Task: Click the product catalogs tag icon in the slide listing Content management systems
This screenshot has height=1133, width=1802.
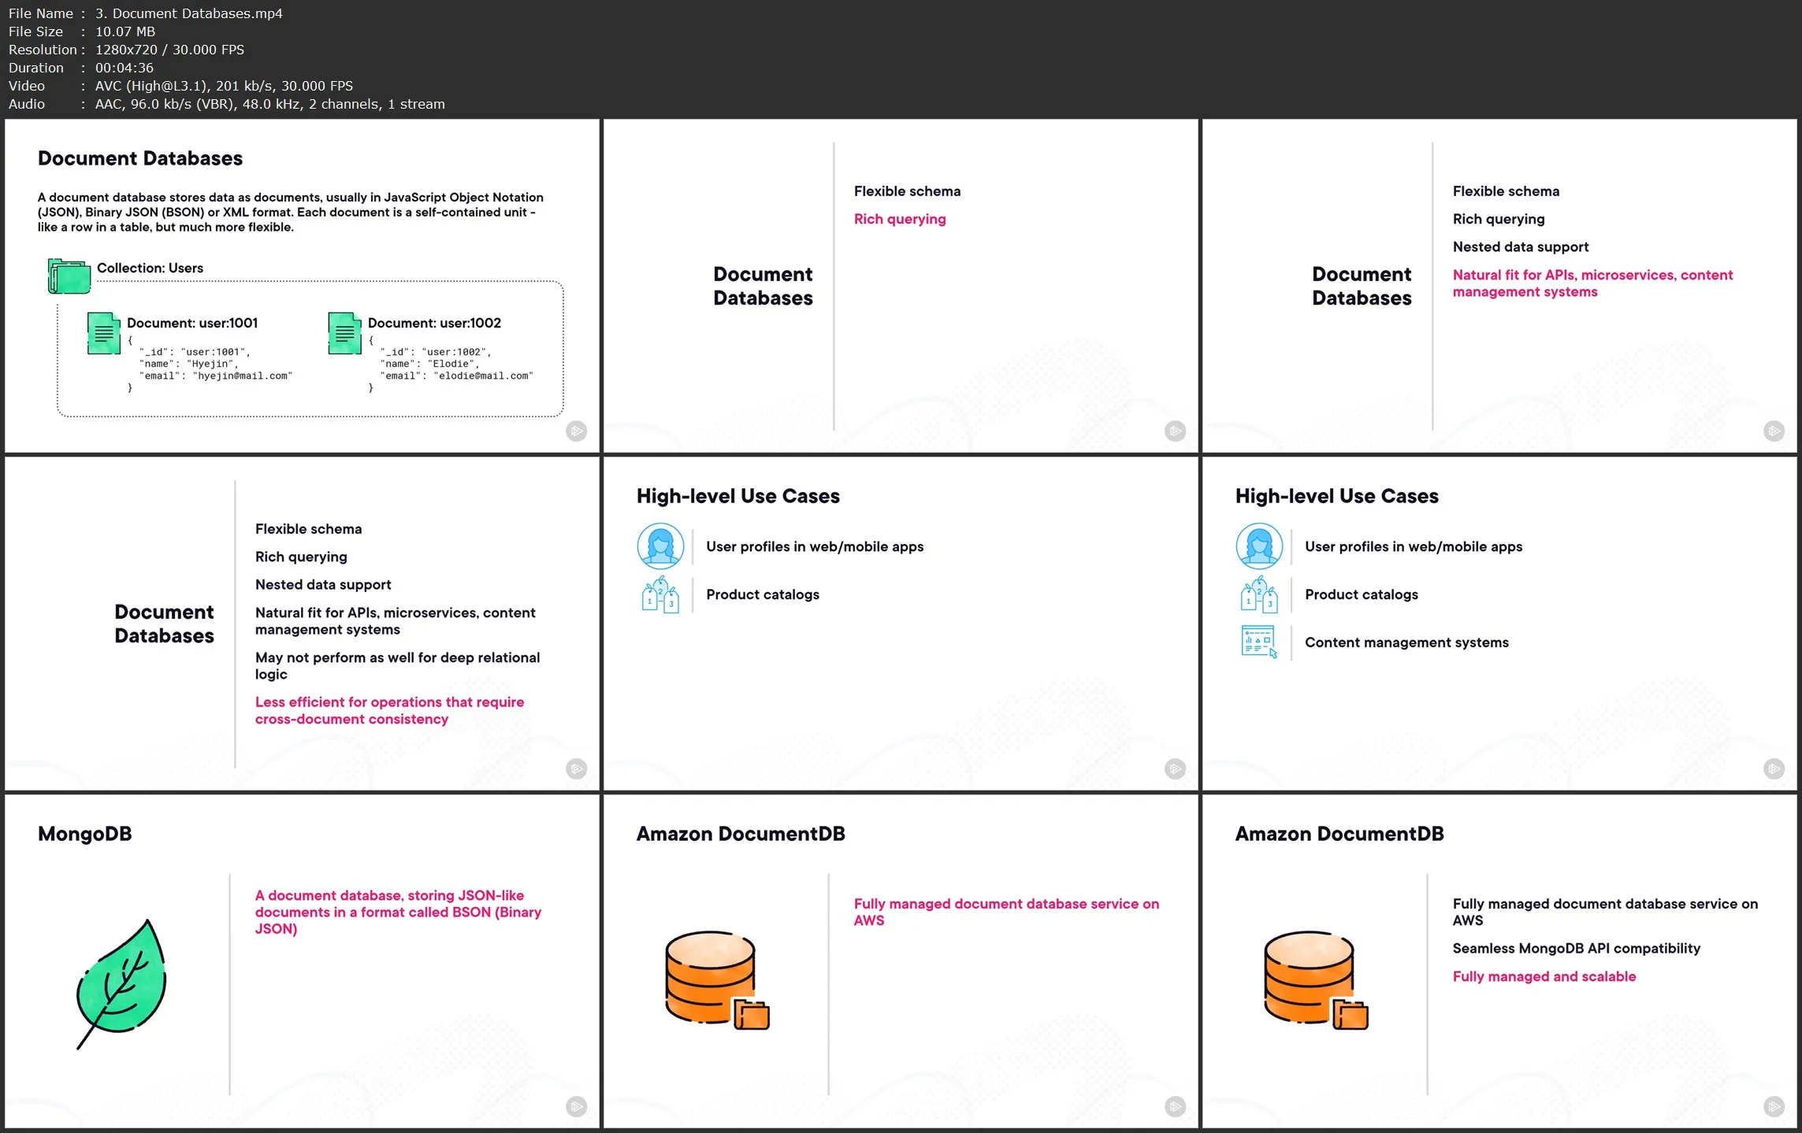Action: (1259, 594)
